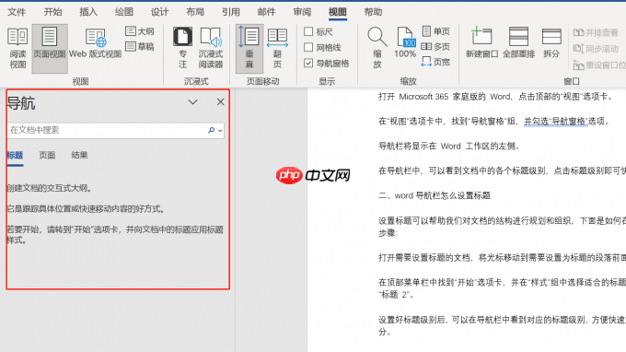The height and width of the screenshot is (352, 626).
Task: Open the File tab (文件)
Action: (x=17, y=12)
